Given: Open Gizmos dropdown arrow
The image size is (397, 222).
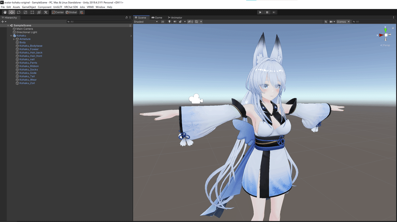Looking at the screenshot, I should click(349, 22).
